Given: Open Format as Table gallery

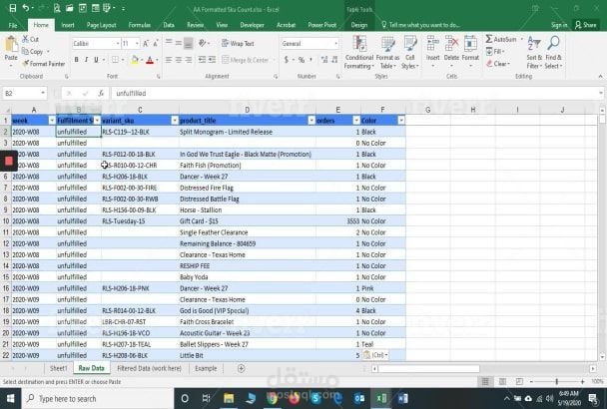Looking at the screenshot, I should pyautogui.click(x=387, y=52).
